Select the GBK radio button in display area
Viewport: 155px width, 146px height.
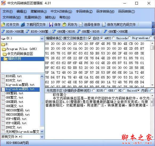click(105, 90)
